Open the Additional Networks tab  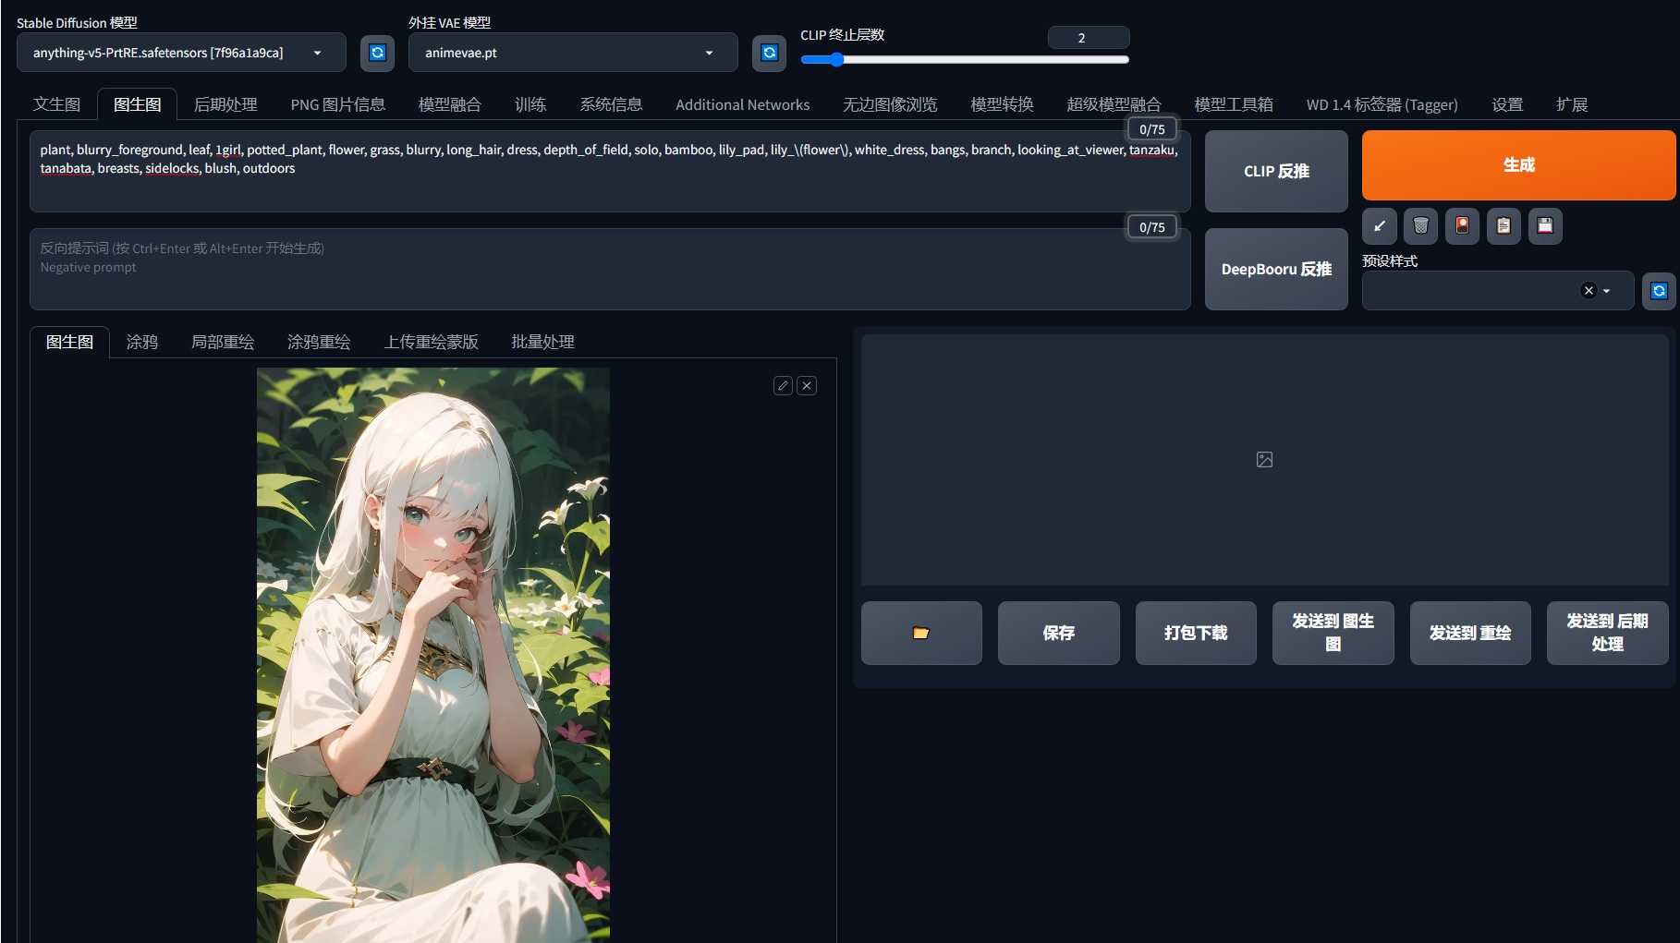coord(742,104)
